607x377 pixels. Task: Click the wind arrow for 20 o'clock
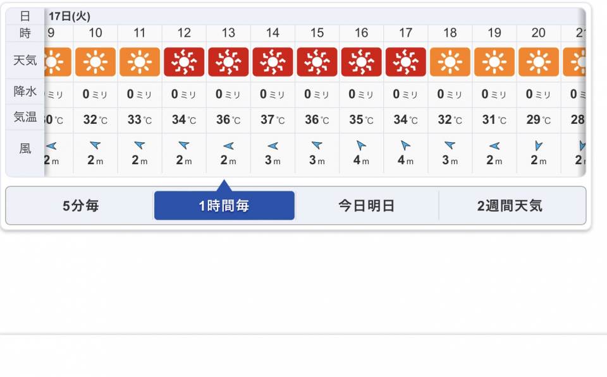pyautogui.click(x=538, y=146)
